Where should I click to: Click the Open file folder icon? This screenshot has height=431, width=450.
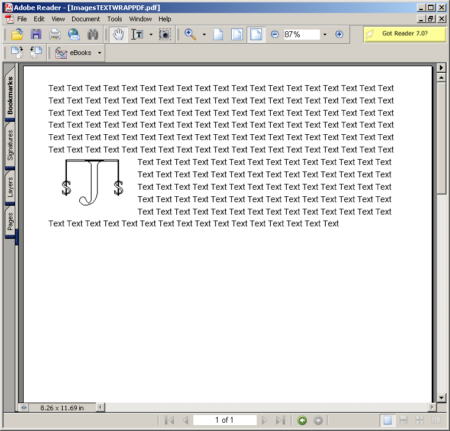point(17,34)
